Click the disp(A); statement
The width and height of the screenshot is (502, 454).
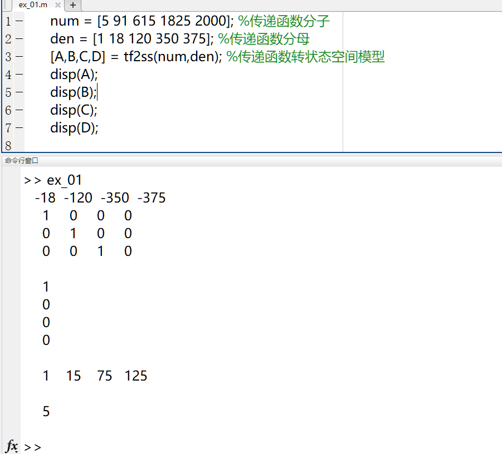pos(74,75)
